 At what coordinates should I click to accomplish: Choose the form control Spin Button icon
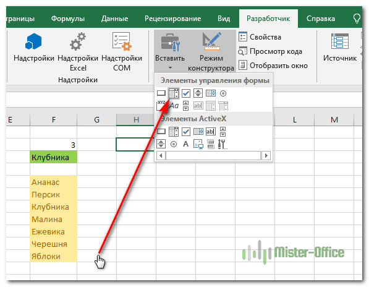pyautogui.click(x=198, y=93)
